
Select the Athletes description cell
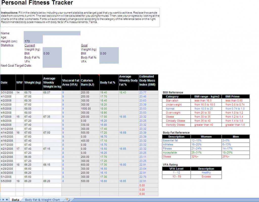click(x=176, y=144)
